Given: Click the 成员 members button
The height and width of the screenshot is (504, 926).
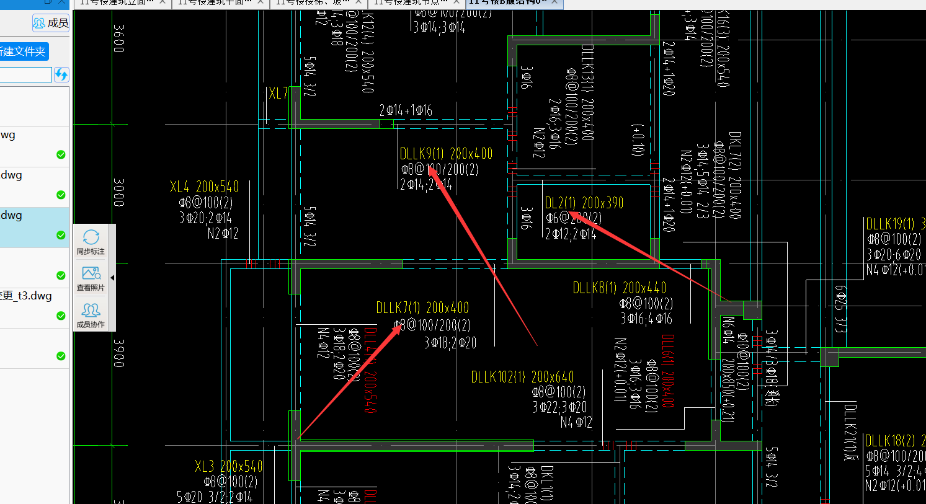Looking at the screenshot, I should (x=50, y=23).
